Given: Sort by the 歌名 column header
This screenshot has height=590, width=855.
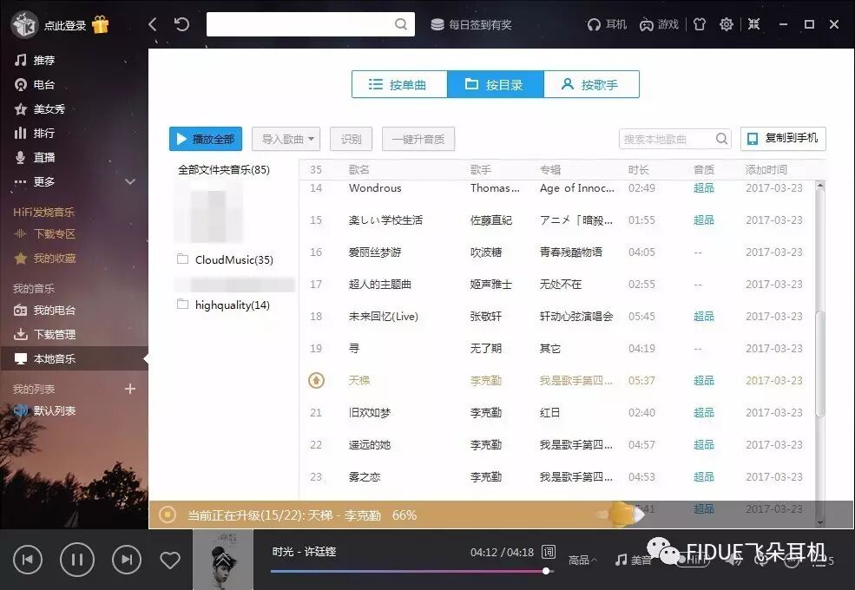Looking at the screenshot, I should [358, 169].
